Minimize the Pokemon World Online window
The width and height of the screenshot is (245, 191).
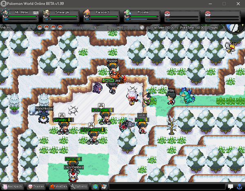210,4
